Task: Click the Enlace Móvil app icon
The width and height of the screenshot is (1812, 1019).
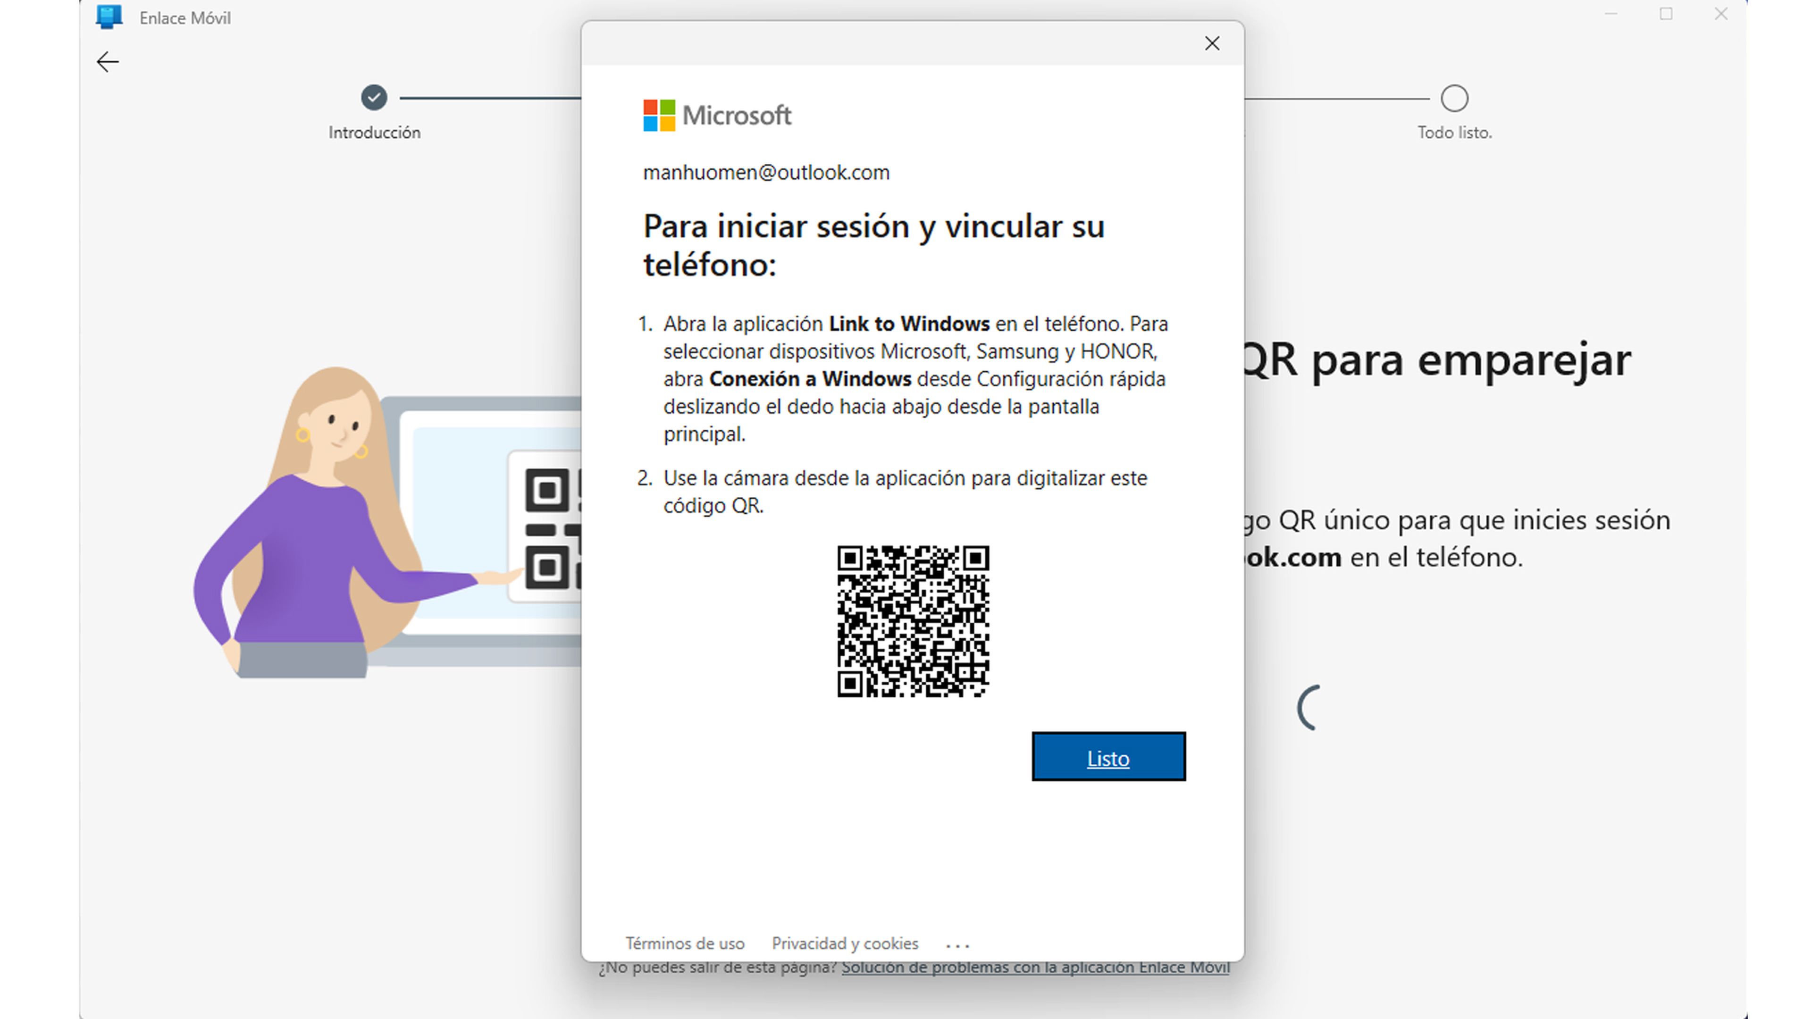Action: pyautogui.click(x=109, y=17)
